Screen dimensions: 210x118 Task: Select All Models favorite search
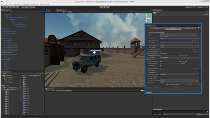point(8,79)
